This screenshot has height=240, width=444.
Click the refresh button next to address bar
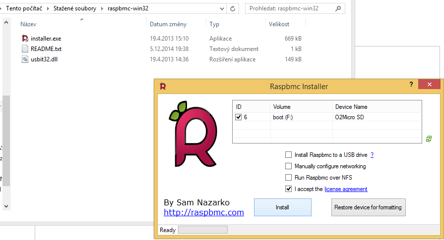(x=233, y=8)
